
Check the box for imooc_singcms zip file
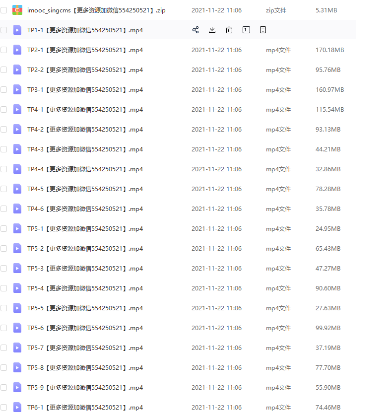(4, 10)
